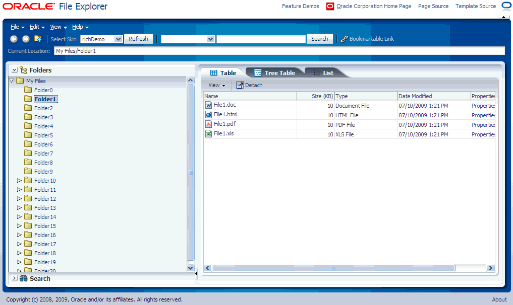Click the Excel icon for File1.xls
513x305 pixels.
point(208,134)
